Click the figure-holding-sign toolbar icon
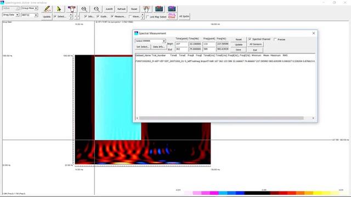Viewport: 351px width, 197px height. coord(72,9)
